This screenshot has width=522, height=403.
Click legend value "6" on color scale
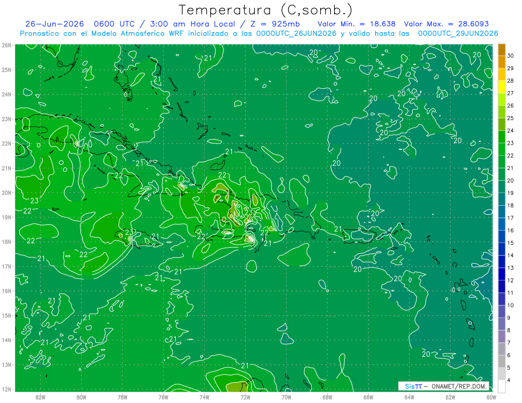point(509,355)
